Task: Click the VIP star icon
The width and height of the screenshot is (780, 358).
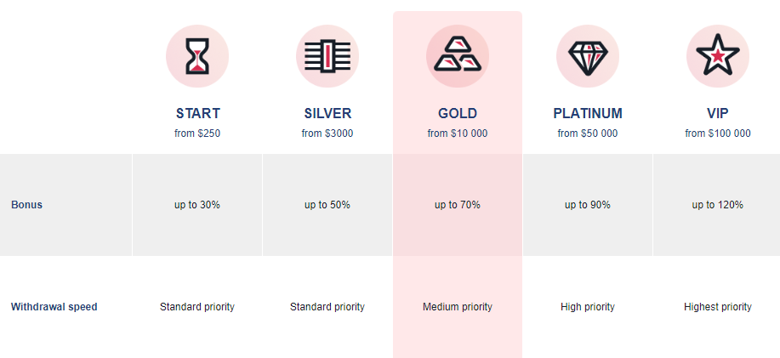Action: 718,56
